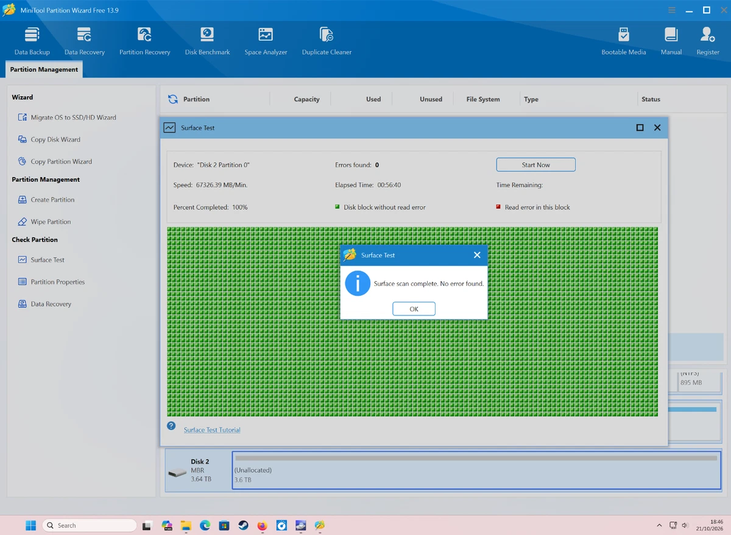
Task: Select Create Partition in the sidebar
Action: (46, 200)
